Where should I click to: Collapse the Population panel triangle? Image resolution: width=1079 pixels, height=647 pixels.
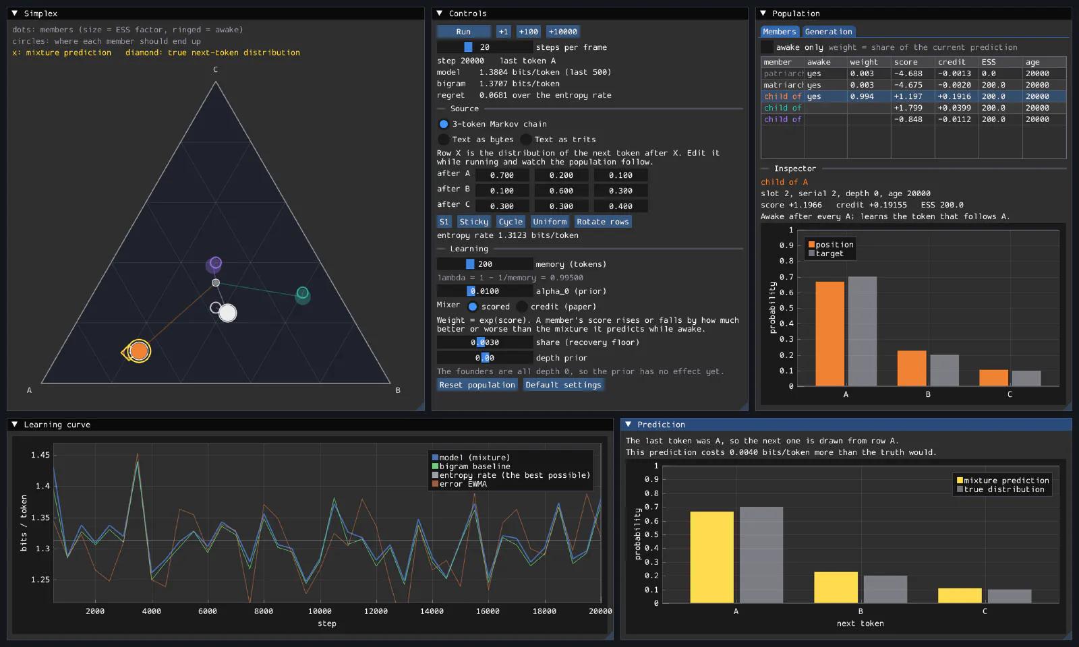pos(763,13)
